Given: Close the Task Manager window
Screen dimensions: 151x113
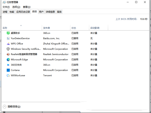Looking at the screenshot, I should coord(145,2).
